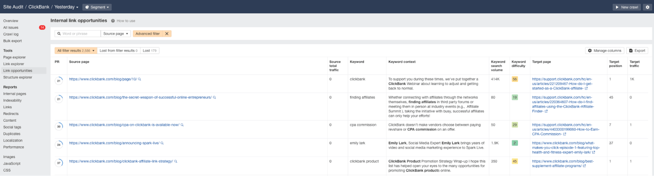Viewport: 654px width, 176px height.
Task: Select Lost from filter results tab
Action: tap(119, 51)
